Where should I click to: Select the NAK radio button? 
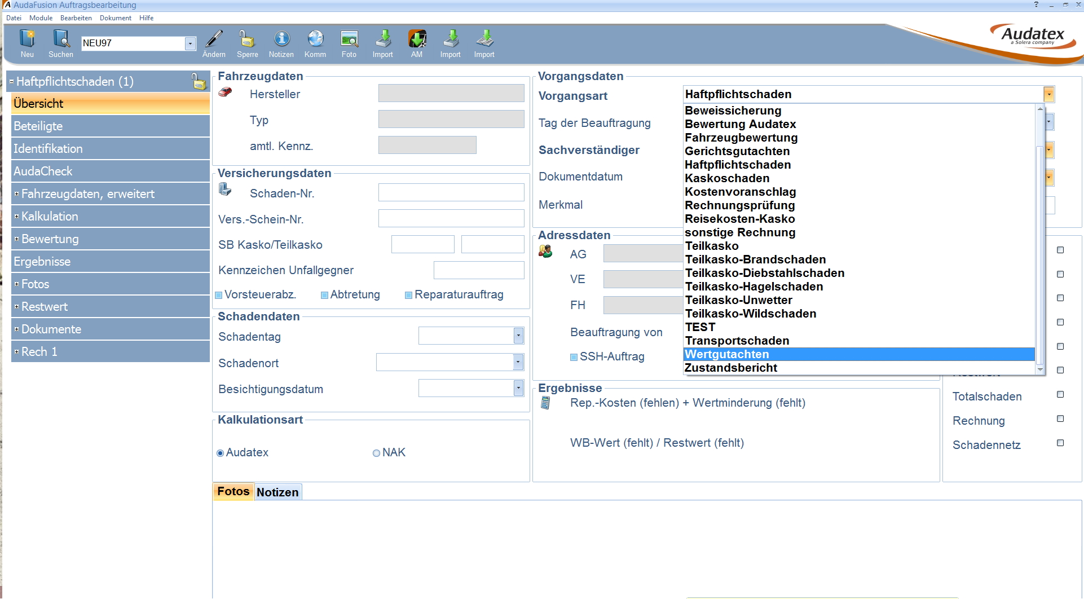(376, 453)
